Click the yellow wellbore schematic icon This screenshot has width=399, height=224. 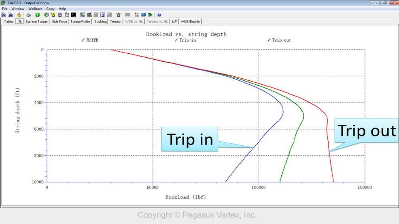(x=53, y=15)
